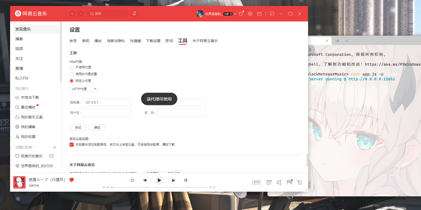Select 不使用代理 radio option
This screenshot has width=421, height=210.
click(72, 67)
